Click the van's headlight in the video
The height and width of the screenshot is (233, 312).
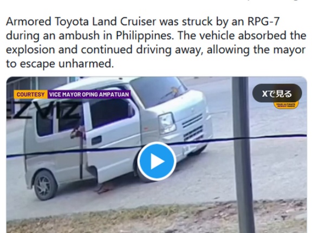[167, 123]
